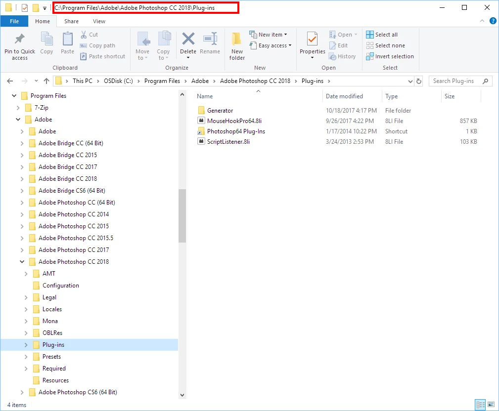Create a New folder from ribbon
The width and height of the screenshot is (499, 411).
(237, 46)
